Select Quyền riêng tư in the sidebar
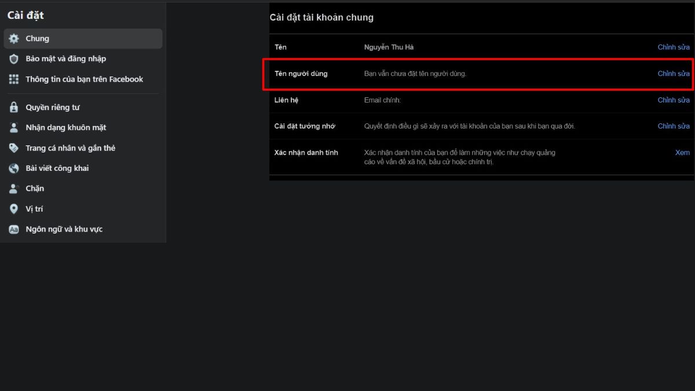Screen dimensions: 695x391 point(53,107)
